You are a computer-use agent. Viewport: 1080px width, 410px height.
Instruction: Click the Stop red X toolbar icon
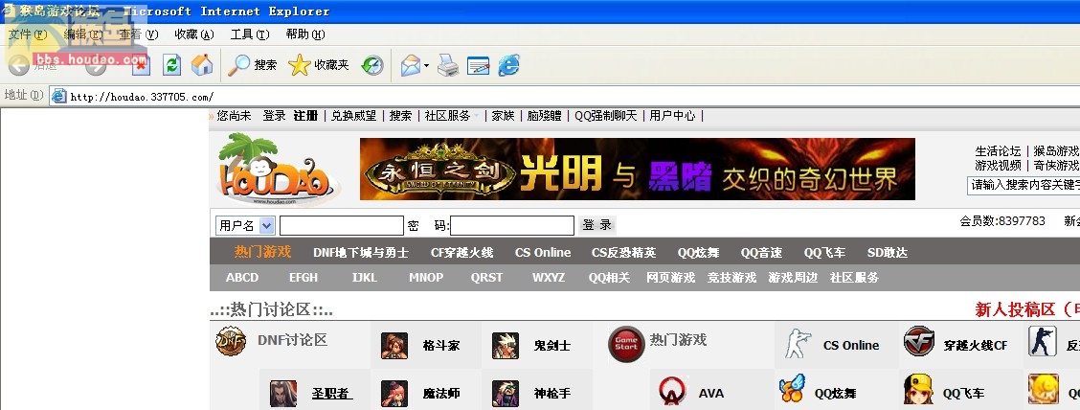[141, 65]
